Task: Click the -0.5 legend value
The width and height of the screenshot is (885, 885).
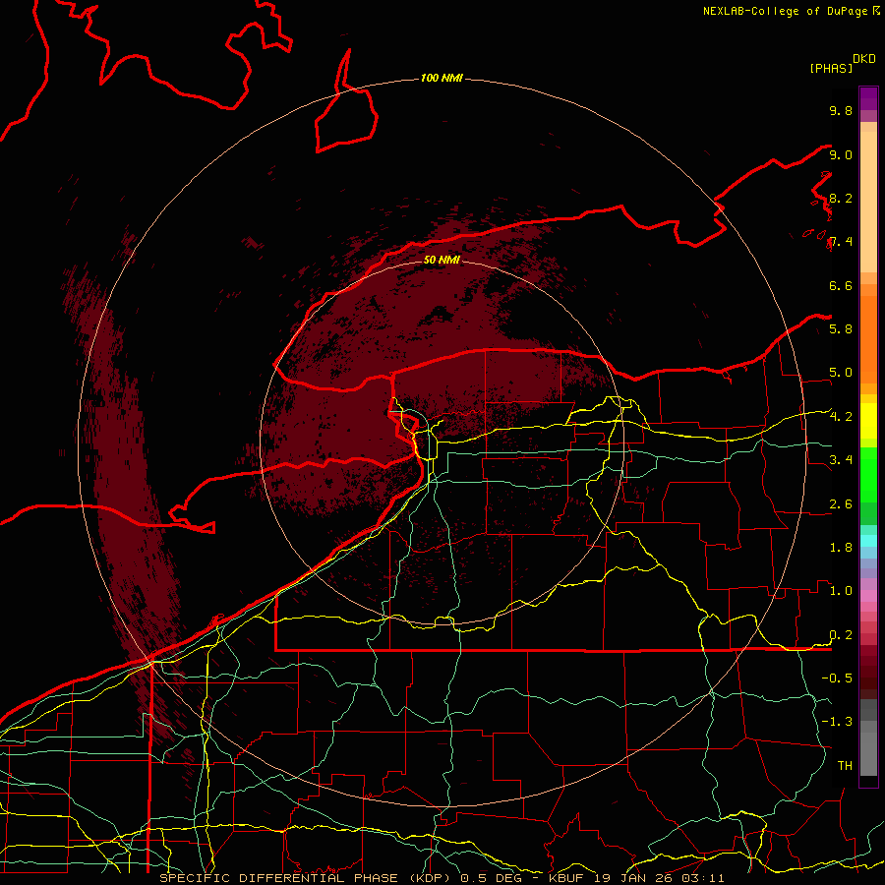Action: pyautogui.click(x=837, y=678)
